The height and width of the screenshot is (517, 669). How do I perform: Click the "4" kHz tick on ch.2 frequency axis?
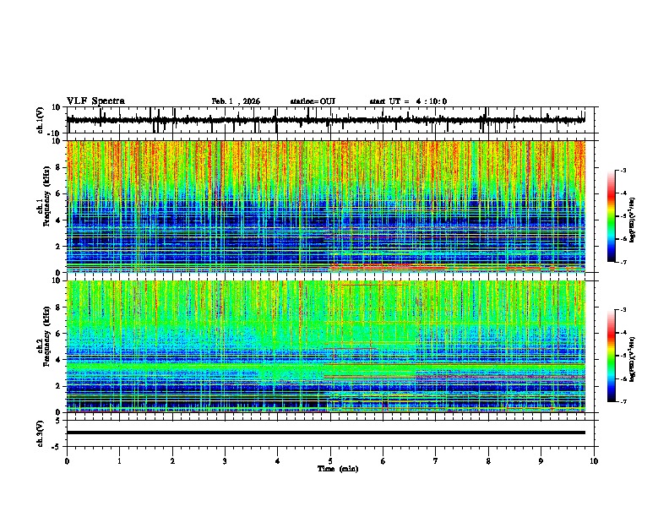pos(58,360)
